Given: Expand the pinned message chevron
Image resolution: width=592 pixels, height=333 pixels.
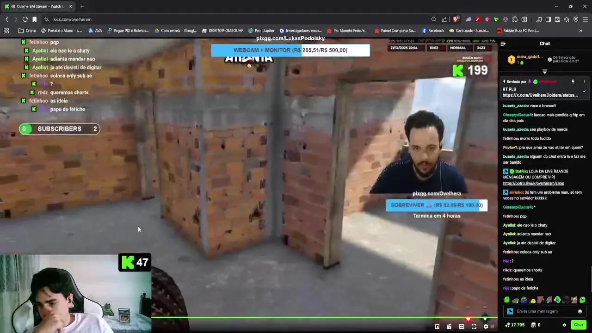Looking at the screenshot, I should click(584, 91).
